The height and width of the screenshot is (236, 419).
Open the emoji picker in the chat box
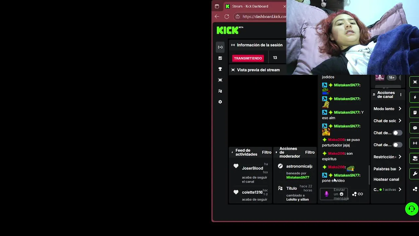[x=341, y=194]
